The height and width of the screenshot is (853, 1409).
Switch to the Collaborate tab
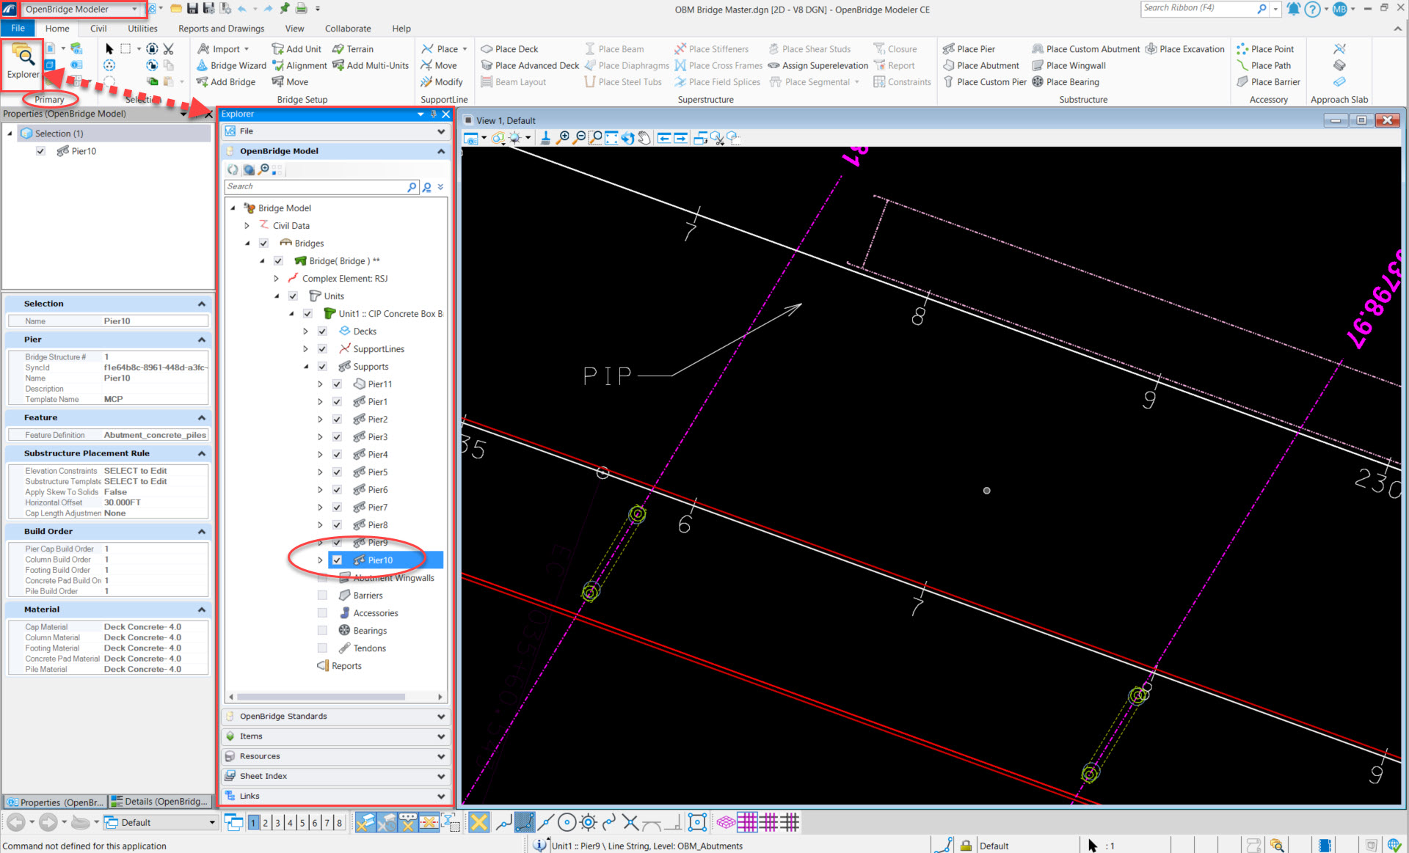pyautogui.click(x=348, y=29)
